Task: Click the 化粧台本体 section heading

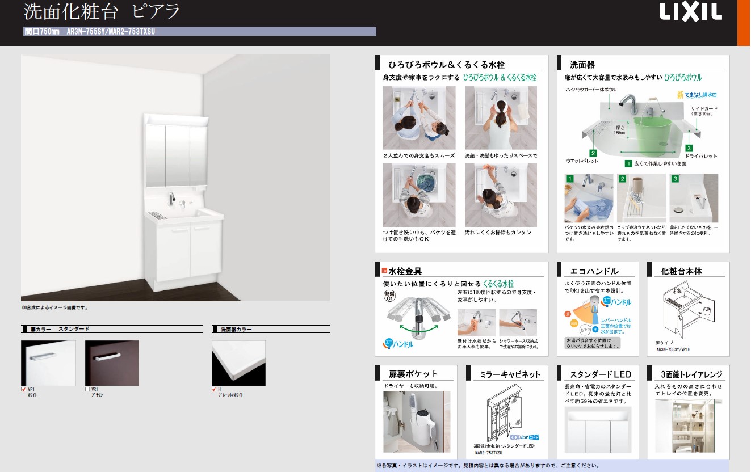Action: coord(681,271)
